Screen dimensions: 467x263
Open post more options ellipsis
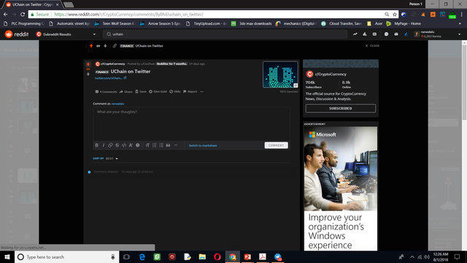[202, 92]
